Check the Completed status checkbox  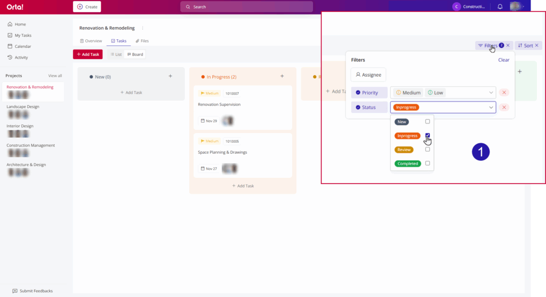coord(428,163)
